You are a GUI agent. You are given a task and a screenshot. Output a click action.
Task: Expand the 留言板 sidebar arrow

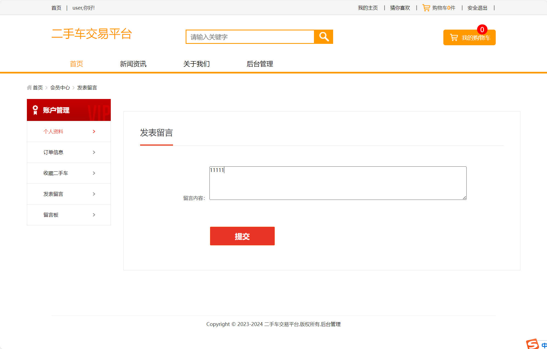tap(94, 215)
